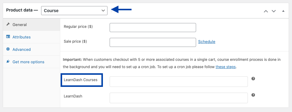The width and height of the screenshot is (292, 112).
Task: Click the Get more options plug icon
Action: point(8,61)
